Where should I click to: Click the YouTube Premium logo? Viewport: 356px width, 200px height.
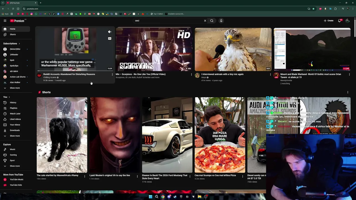(x=18, y=21)
